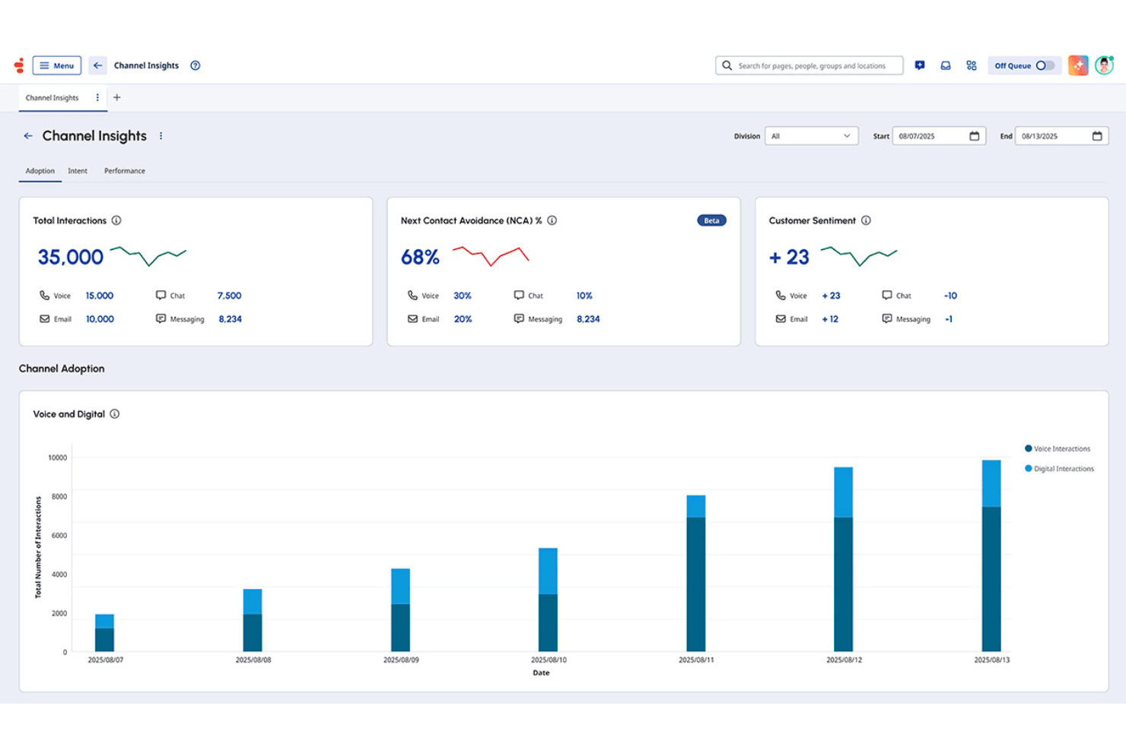Image resolution: width=1126 pixels, height=750 pixels.
Task: Click the search field for pages and people
Action: click(x=810, y=65)
